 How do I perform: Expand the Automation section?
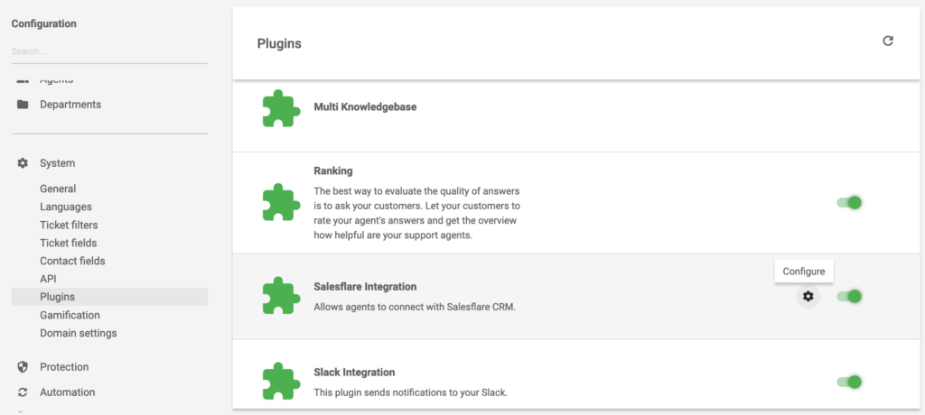[67, 392]
